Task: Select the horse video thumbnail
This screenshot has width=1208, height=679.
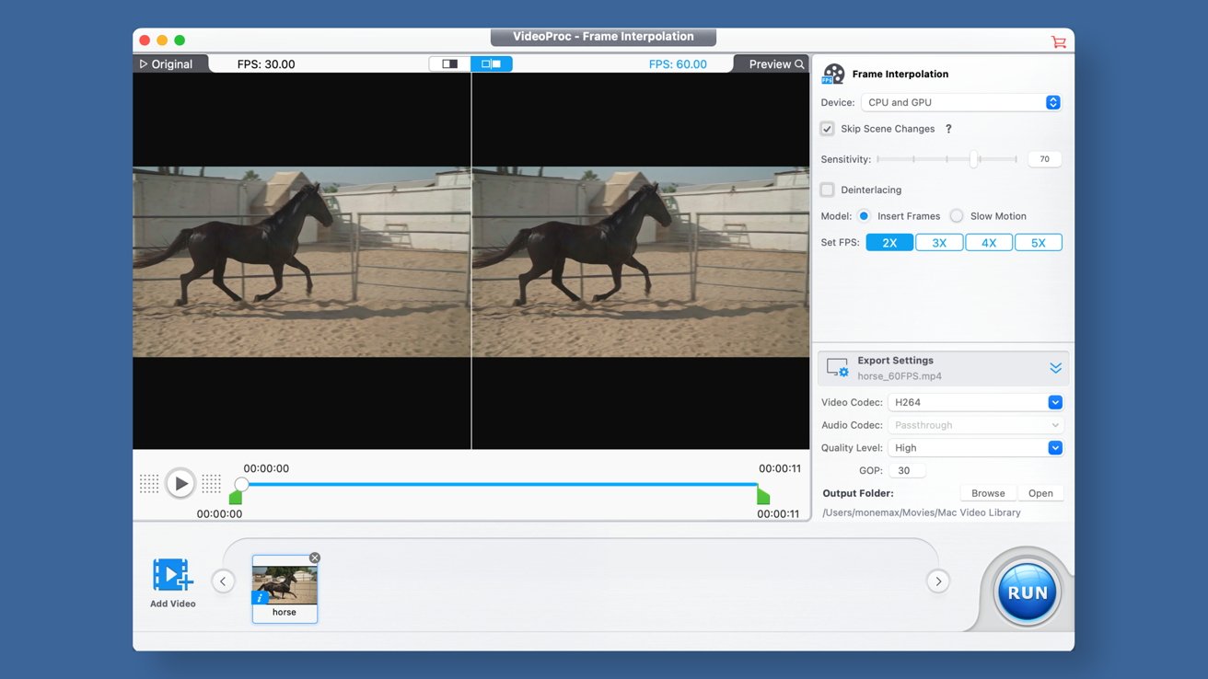Action: coord(285,589)
